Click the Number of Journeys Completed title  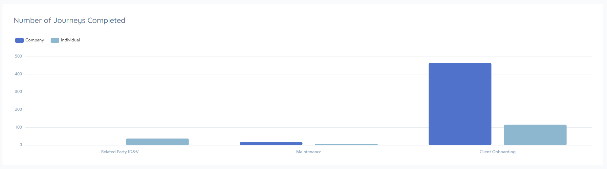(x=69, y=21)
